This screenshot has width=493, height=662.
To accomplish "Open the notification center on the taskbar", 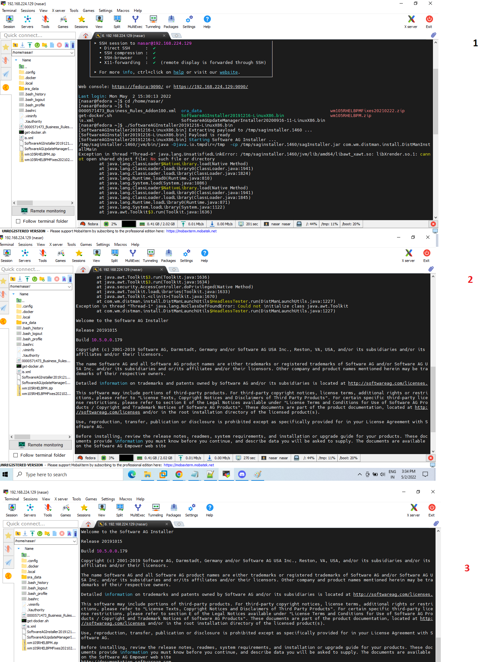I will [x=426, y=474].
